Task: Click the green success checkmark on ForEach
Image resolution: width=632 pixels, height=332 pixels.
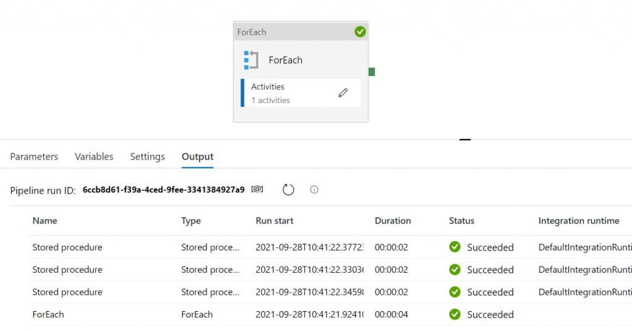Action: 360,31
